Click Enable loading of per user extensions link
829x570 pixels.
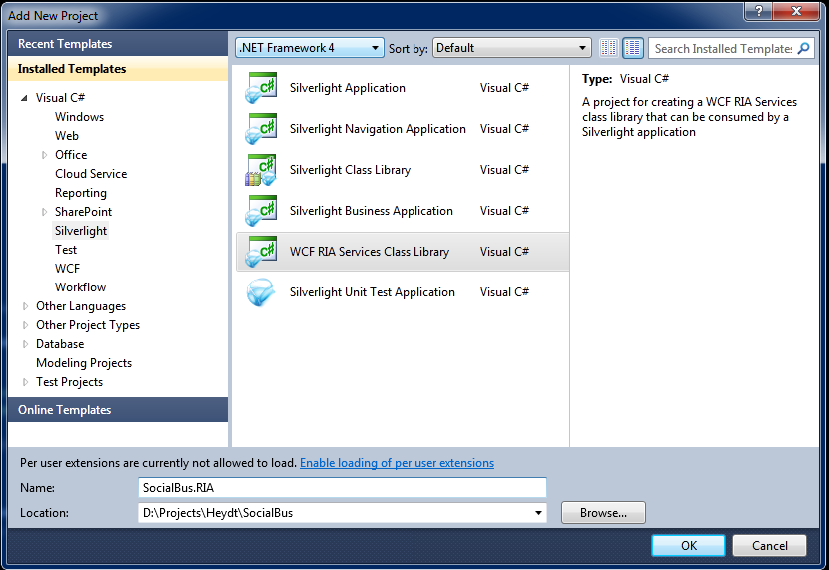point(398,463)
